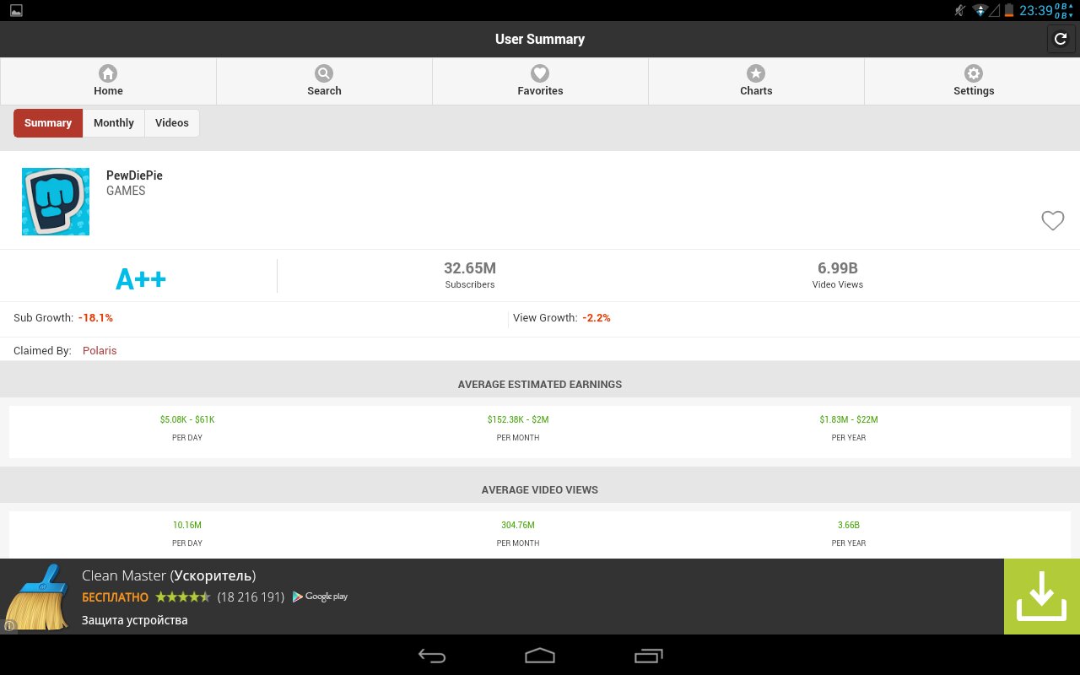Tap the User Summary title
The image size is (1080, 675).
click(x=540, y=39)
